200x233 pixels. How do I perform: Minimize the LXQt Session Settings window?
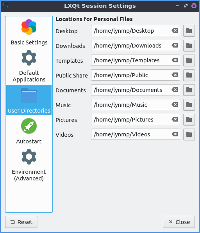point(178,6)
